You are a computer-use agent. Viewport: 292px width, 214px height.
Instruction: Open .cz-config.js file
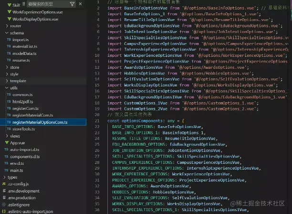(18, 184)
